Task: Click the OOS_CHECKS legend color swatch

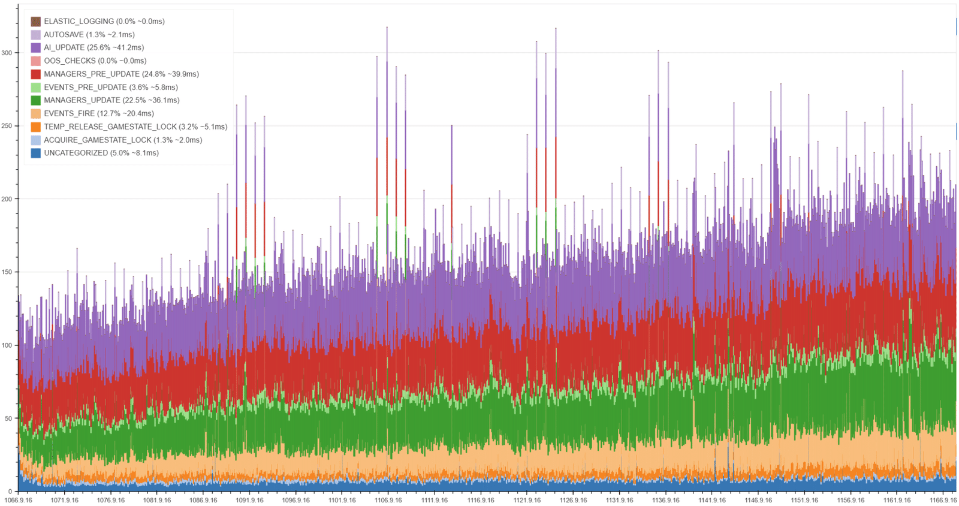Action: click(36, 61)
